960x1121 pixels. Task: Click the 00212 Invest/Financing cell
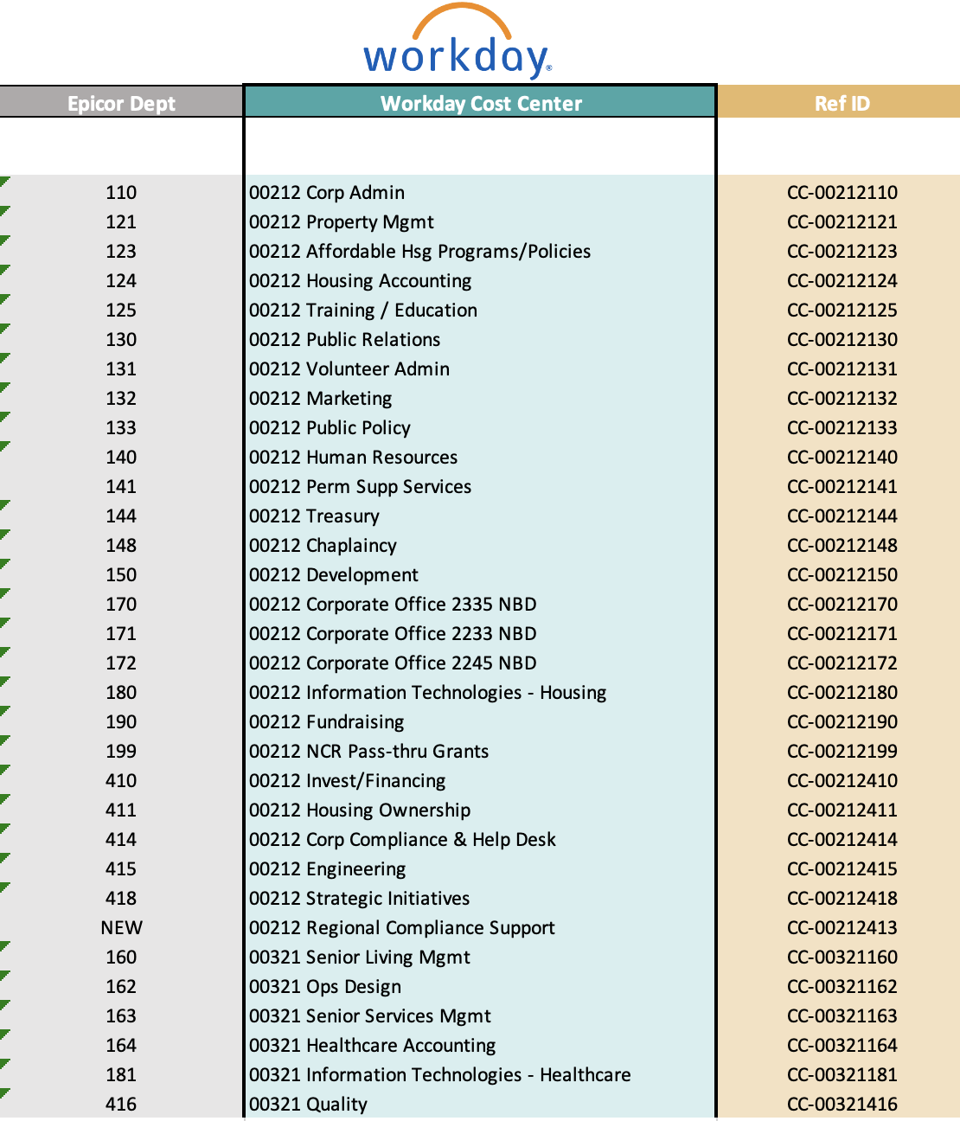pyautogui.click(x=481, y=780)
